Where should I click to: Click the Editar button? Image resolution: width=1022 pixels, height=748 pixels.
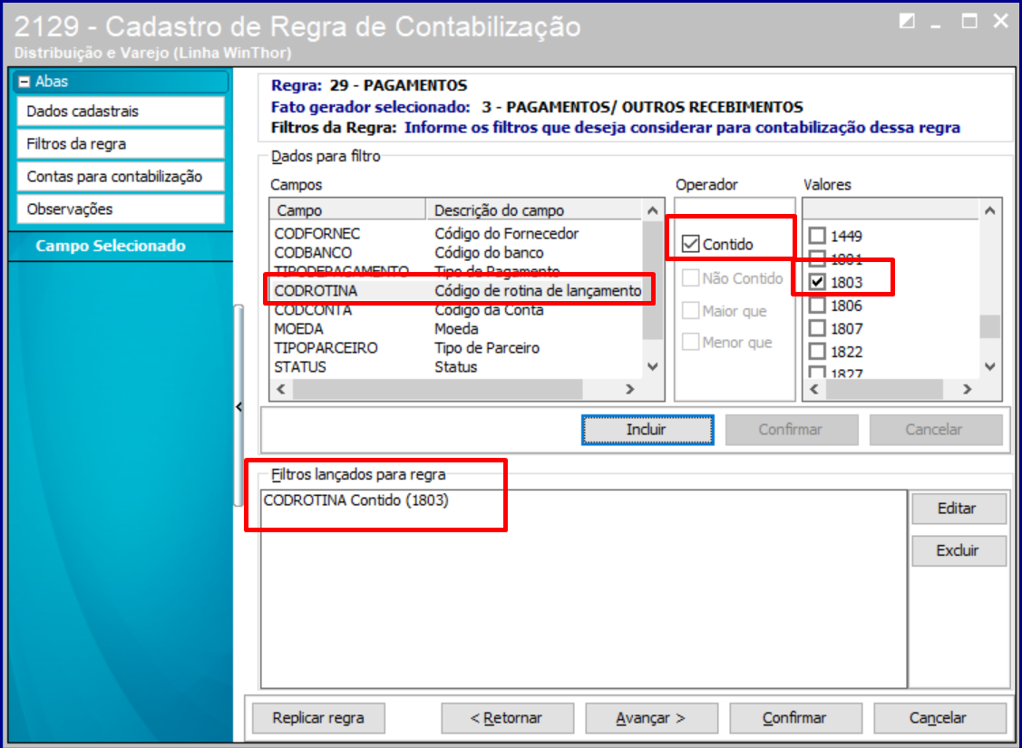[x=959, y=509]
